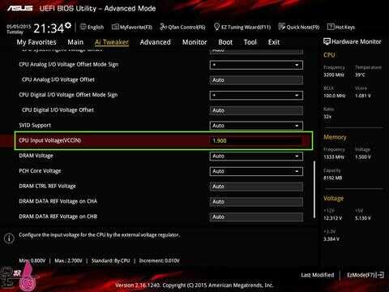The width and height of the screenshot is (389, 292).
Task: Click the 21:34 clock display
Action: pos(49,28)
